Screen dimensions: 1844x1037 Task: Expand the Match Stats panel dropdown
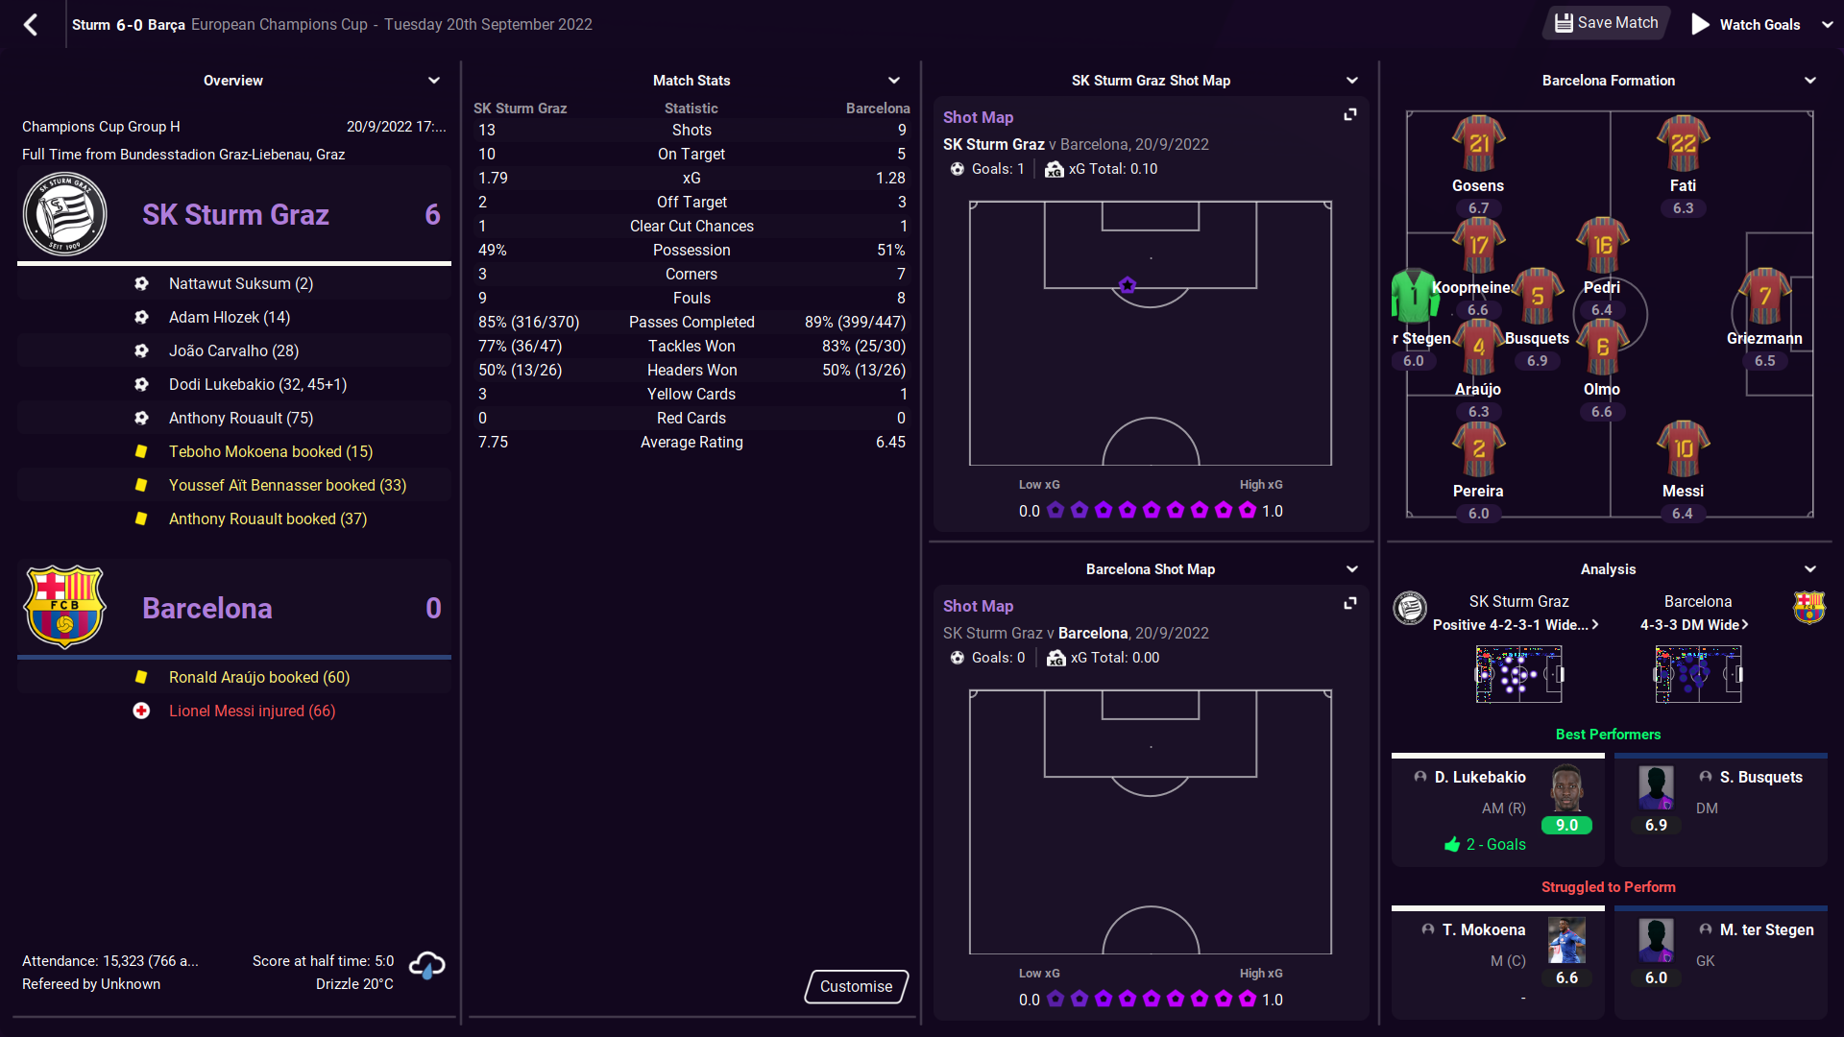894,81
